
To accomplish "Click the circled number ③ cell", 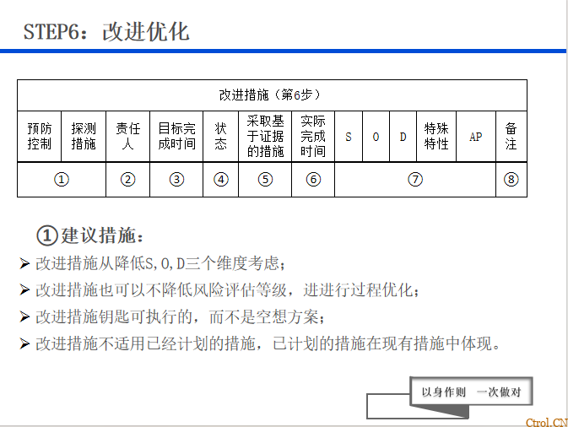I will point(176,179).
